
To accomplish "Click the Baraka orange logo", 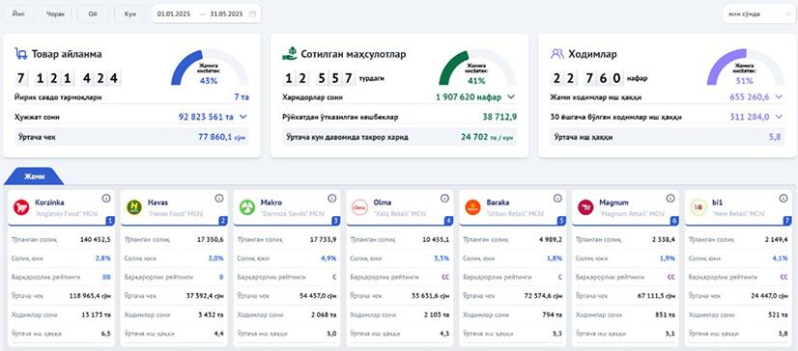I will point(472,207).
